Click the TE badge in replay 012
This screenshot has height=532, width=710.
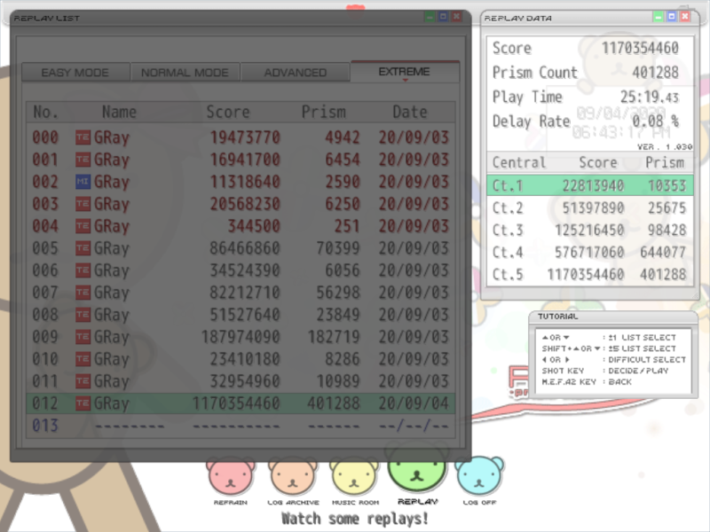(x=83, y=403)
